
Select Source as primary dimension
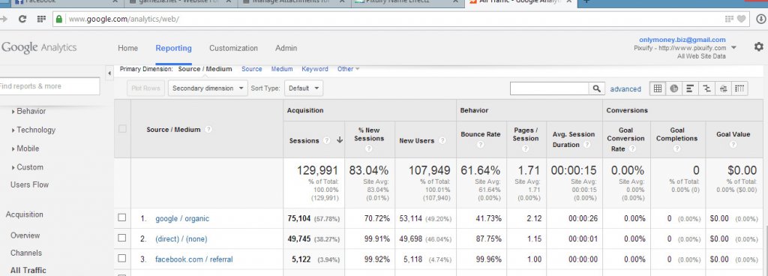click(252, 69)
